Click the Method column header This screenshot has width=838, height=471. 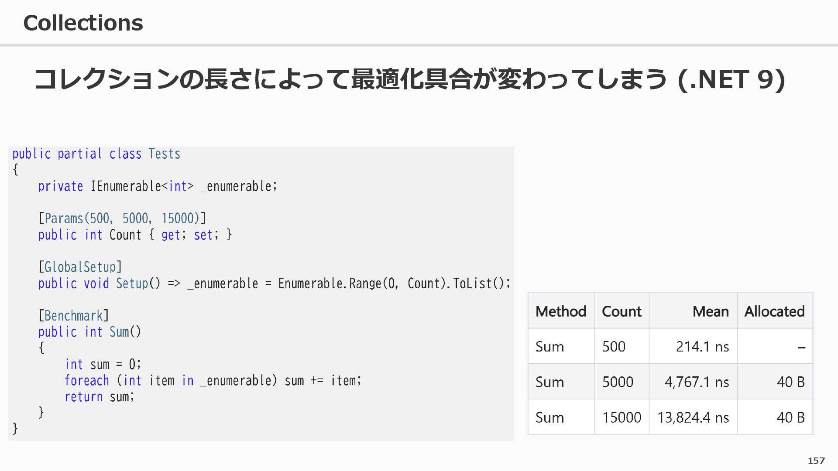[x=560, y=311]
